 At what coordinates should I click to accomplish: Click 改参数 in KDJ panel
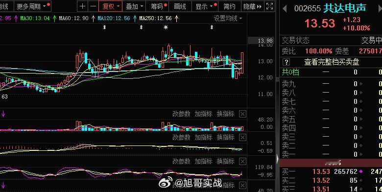(181, 161)
